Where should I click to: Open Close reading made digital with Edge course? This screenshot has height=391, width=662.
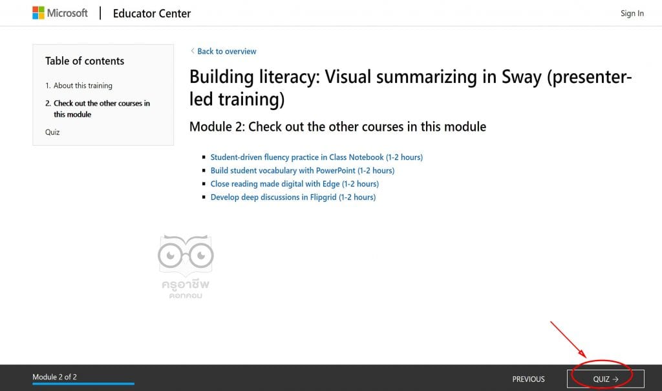pyautogui.click(x=295, y=184)
